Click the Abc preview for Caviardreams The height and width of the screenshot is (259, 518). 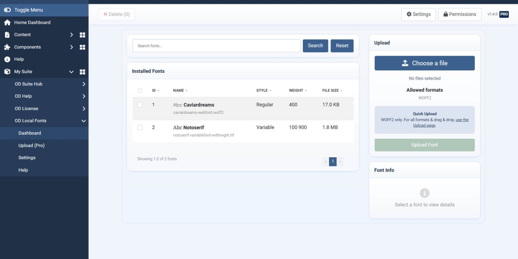177,105
